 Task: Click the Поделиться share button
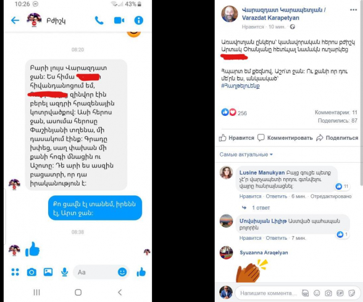[x=337, y=137]
